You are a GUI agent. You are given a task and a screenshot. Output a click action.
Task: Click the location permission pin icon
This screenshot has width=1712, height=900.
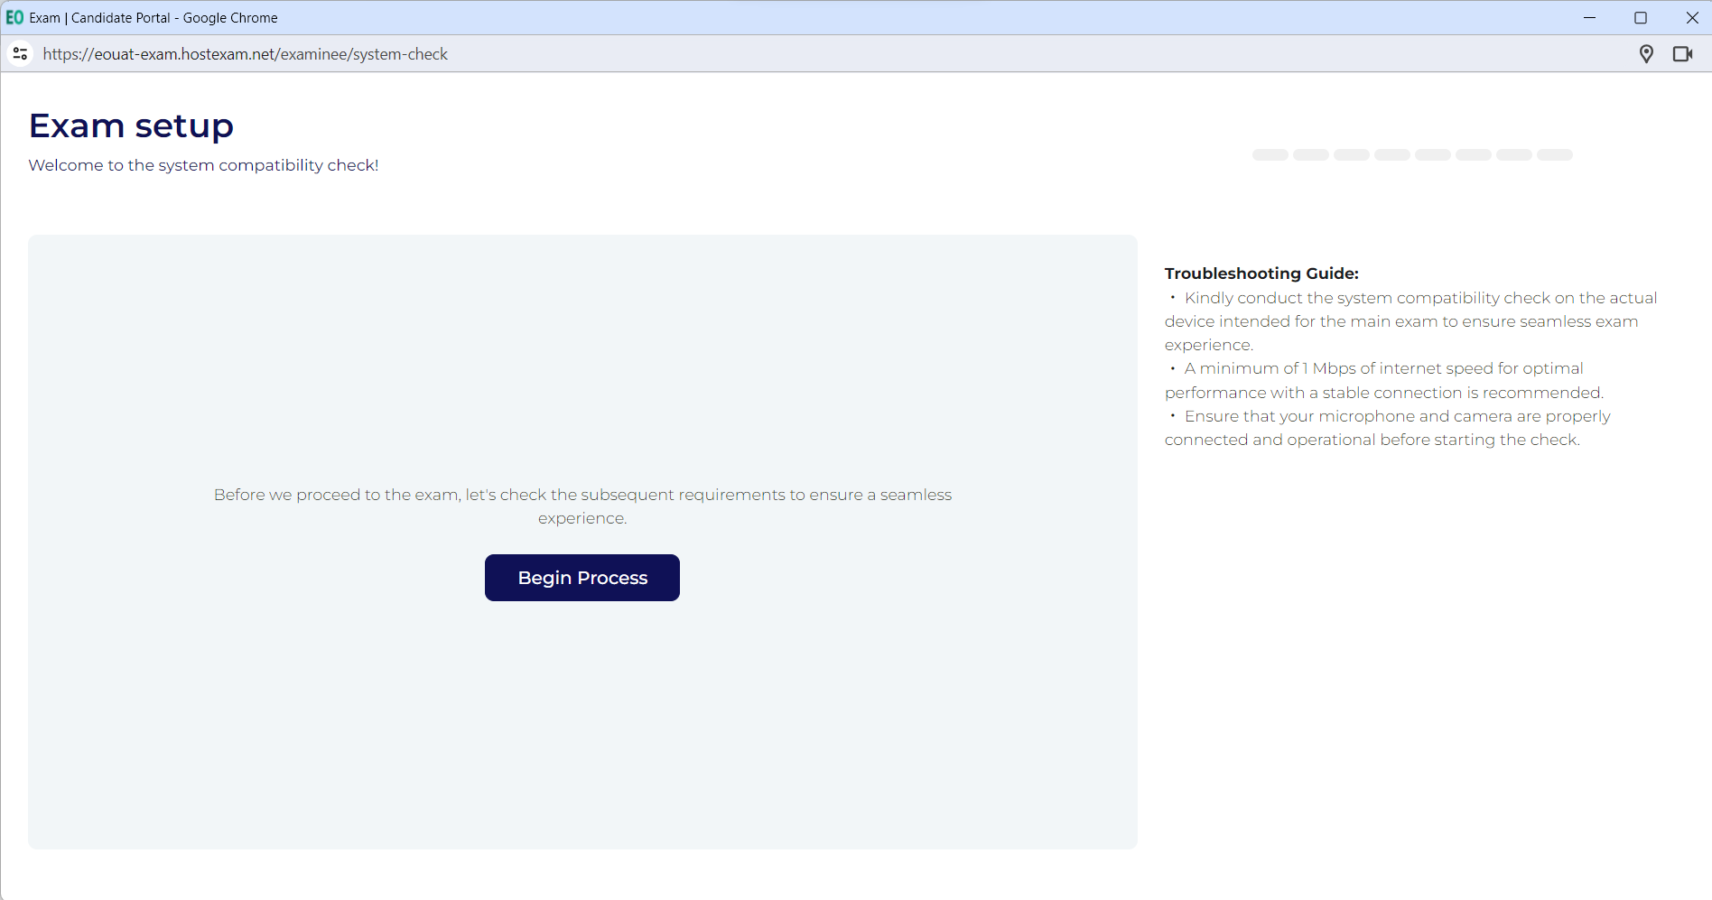(x=1646, y=54)
